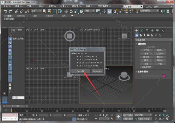Toggle the Spinner Snap button

pyautogui.click(x=131, y=11)
